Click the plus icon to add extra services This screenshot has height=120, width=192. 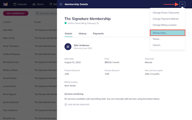pos(66,105)
